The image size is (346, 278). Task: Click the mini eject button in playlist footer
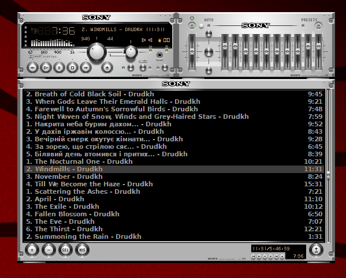[x=282, y=257]
